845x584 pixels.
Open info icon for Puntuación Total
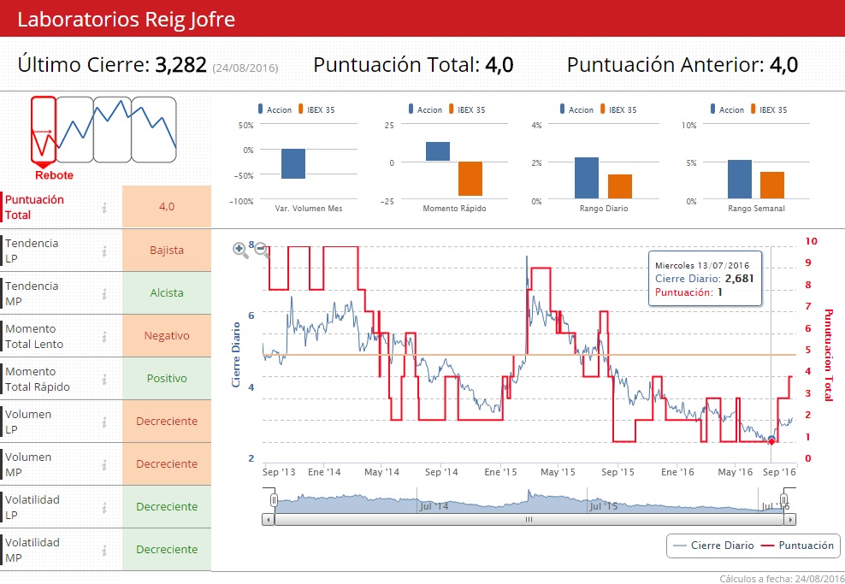coord(104,207)
